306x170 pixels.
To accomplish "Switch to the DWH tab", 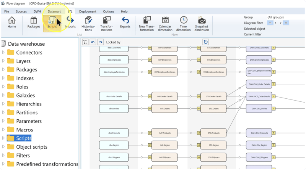I will coord(37,11).
